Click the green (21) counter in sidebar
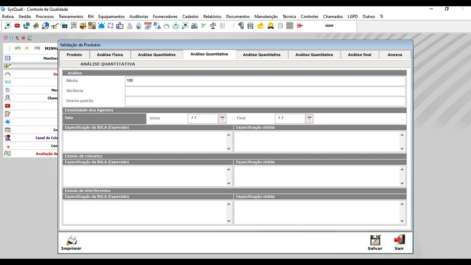The image size is (471, 265). tap(18, 48)
